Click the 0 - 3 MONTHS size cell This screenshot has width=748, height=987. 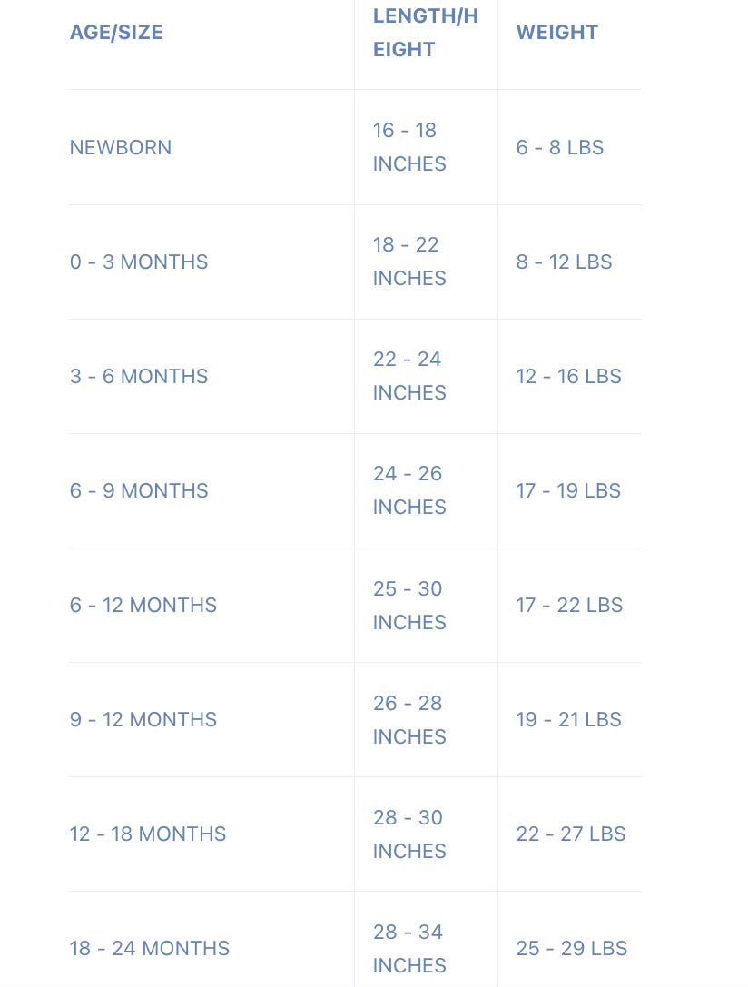pos(139,262)
